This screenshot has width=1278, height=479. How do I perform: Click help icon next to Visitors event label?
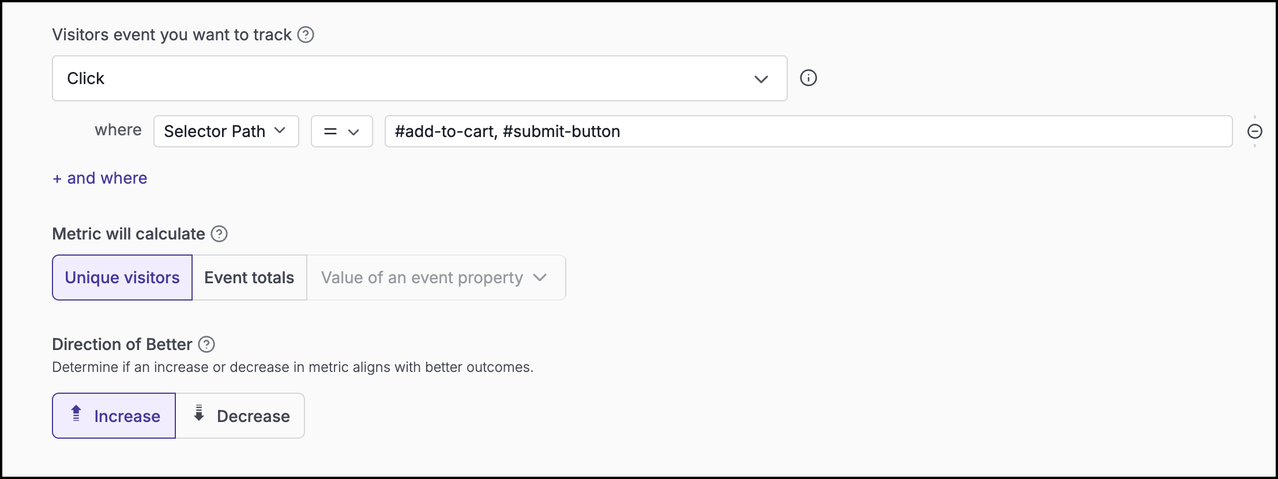[x=306, y=35]
